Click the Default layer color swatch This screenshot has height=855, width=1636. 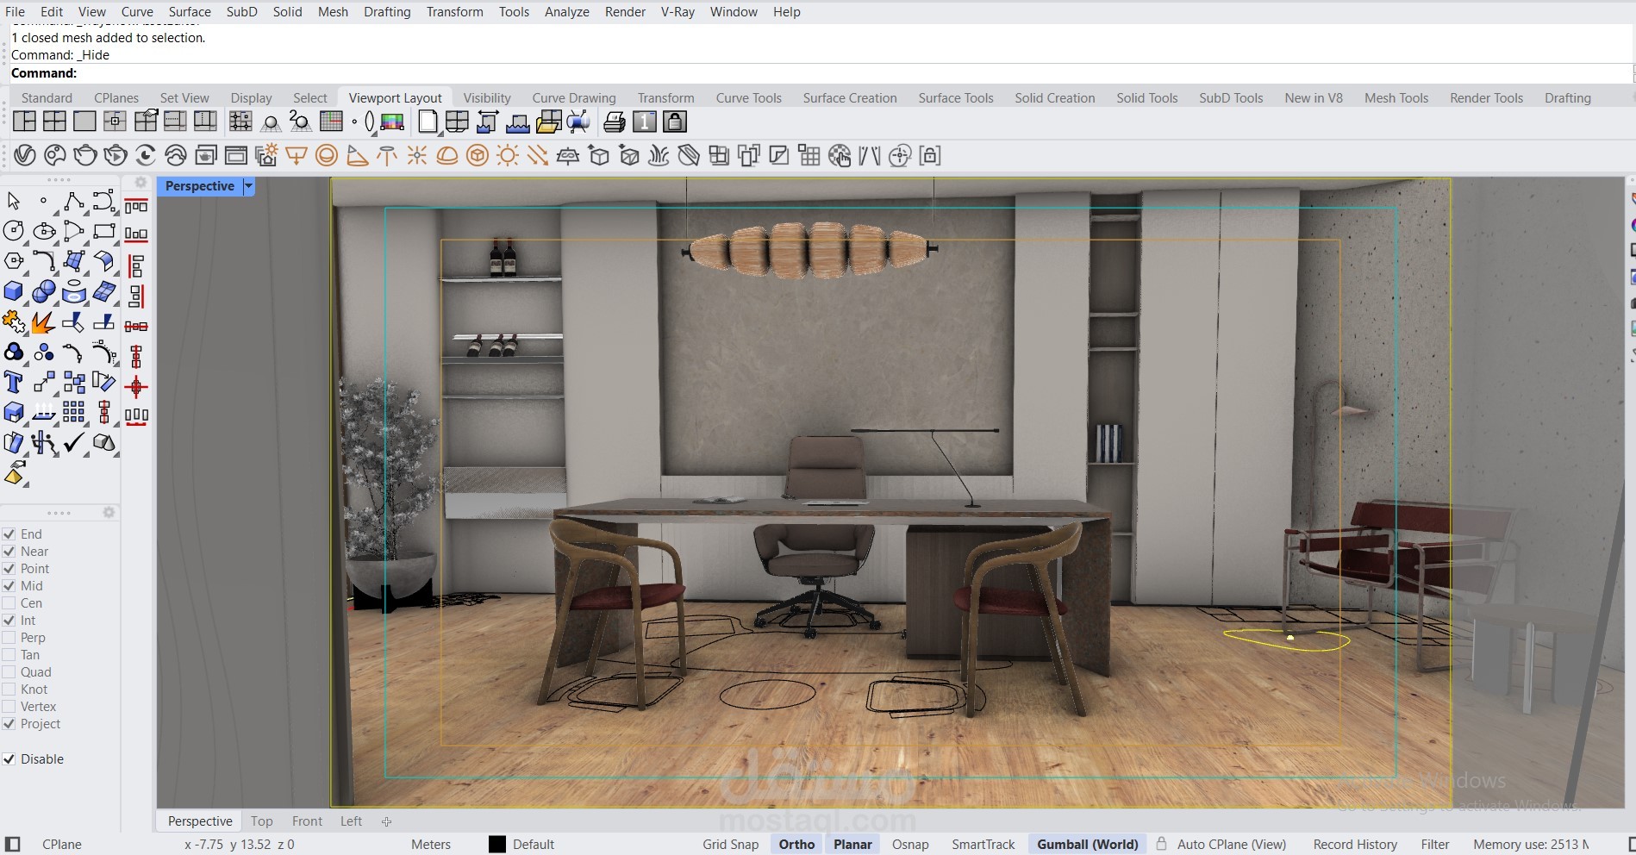[497, 845]
